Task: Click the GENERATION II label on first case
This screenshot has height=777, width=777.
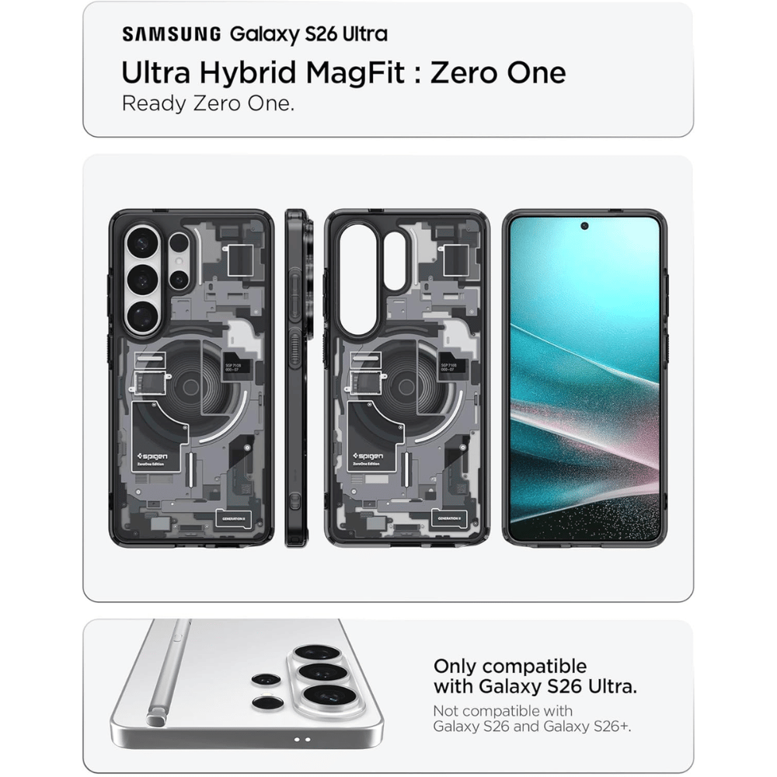Action: click(x=233, y=519)
